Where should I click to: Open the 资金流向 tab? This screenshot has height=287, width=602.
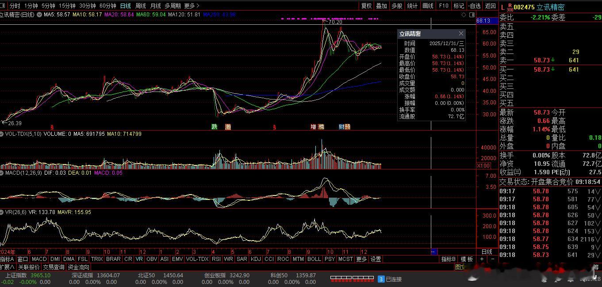click(x=79, y=267)
